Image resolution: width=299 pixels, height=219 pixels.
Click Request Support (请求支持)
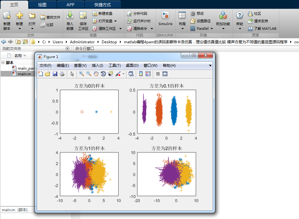(x=258, y=21)
